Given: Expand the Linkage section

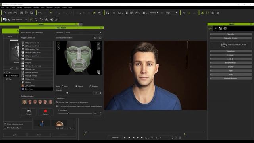Looking at the screenshot, I should click(x=231, y=55).
